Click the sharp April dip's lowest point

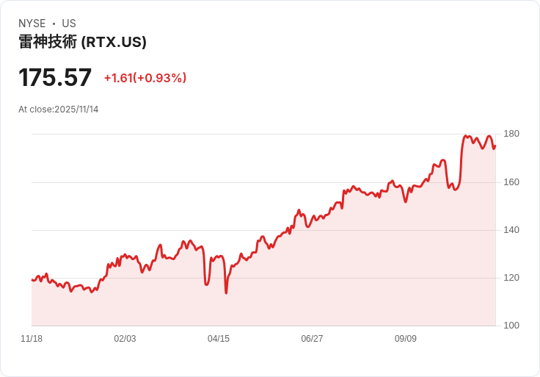[226, 293]
